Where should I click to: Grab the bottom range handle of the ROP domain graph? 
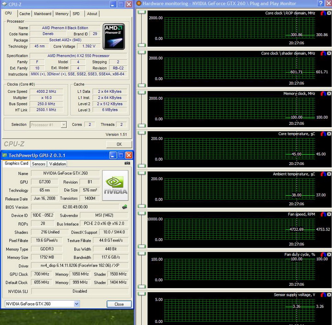[142, 45]
